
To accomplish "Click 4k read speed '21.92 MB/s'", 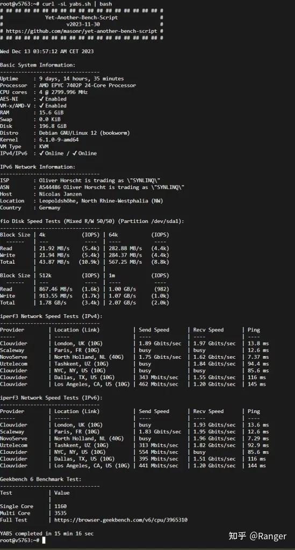I will [54, 248].
